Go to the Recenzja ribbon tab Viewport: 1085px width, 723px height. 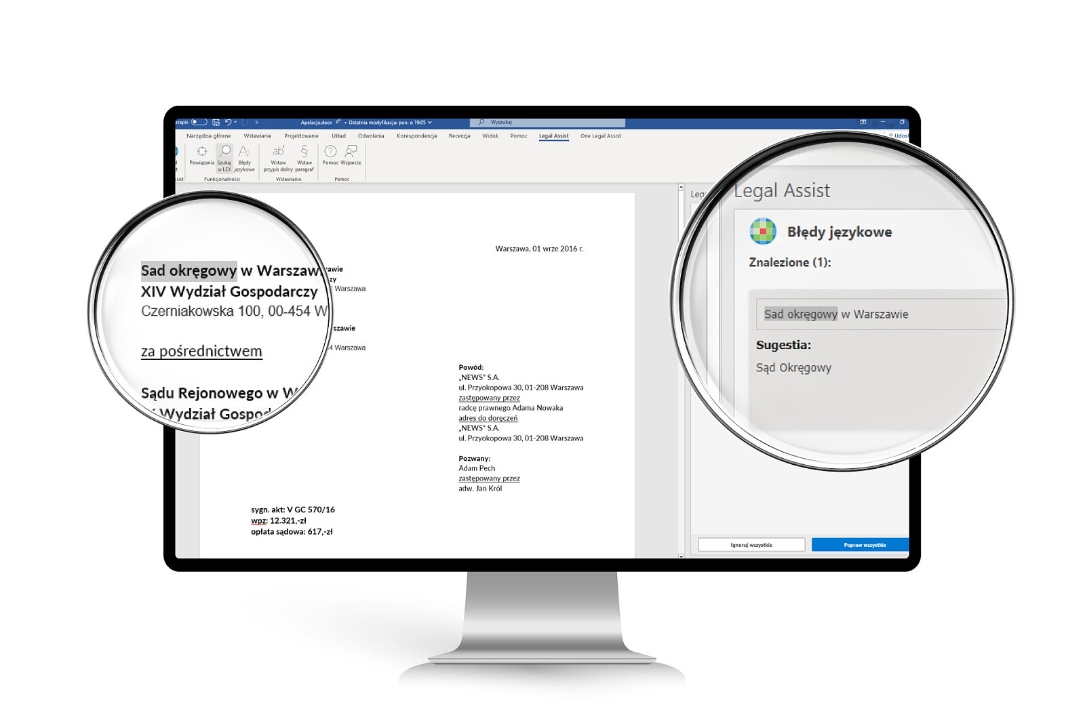[x=459, y=136]
